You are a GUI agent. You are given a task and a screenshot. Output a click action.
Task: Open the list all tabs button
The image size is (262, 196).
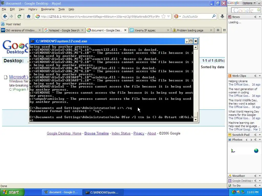pyautogui.click(x=224, y=30)
